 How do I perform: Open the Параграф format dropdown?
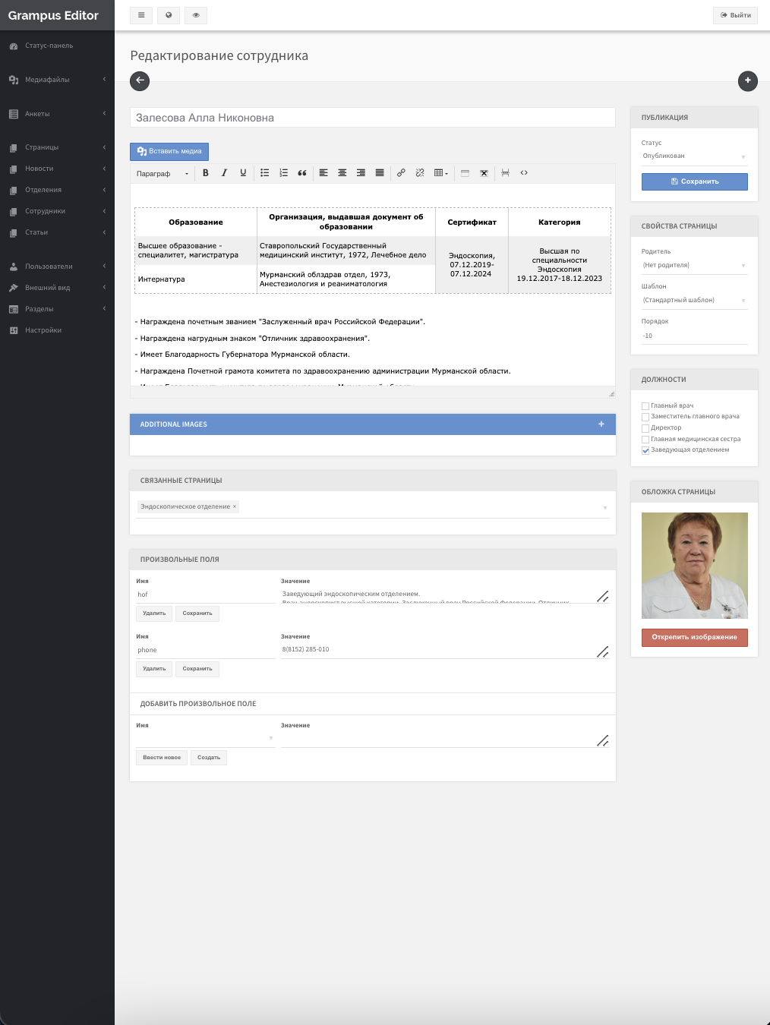point(163,174)
